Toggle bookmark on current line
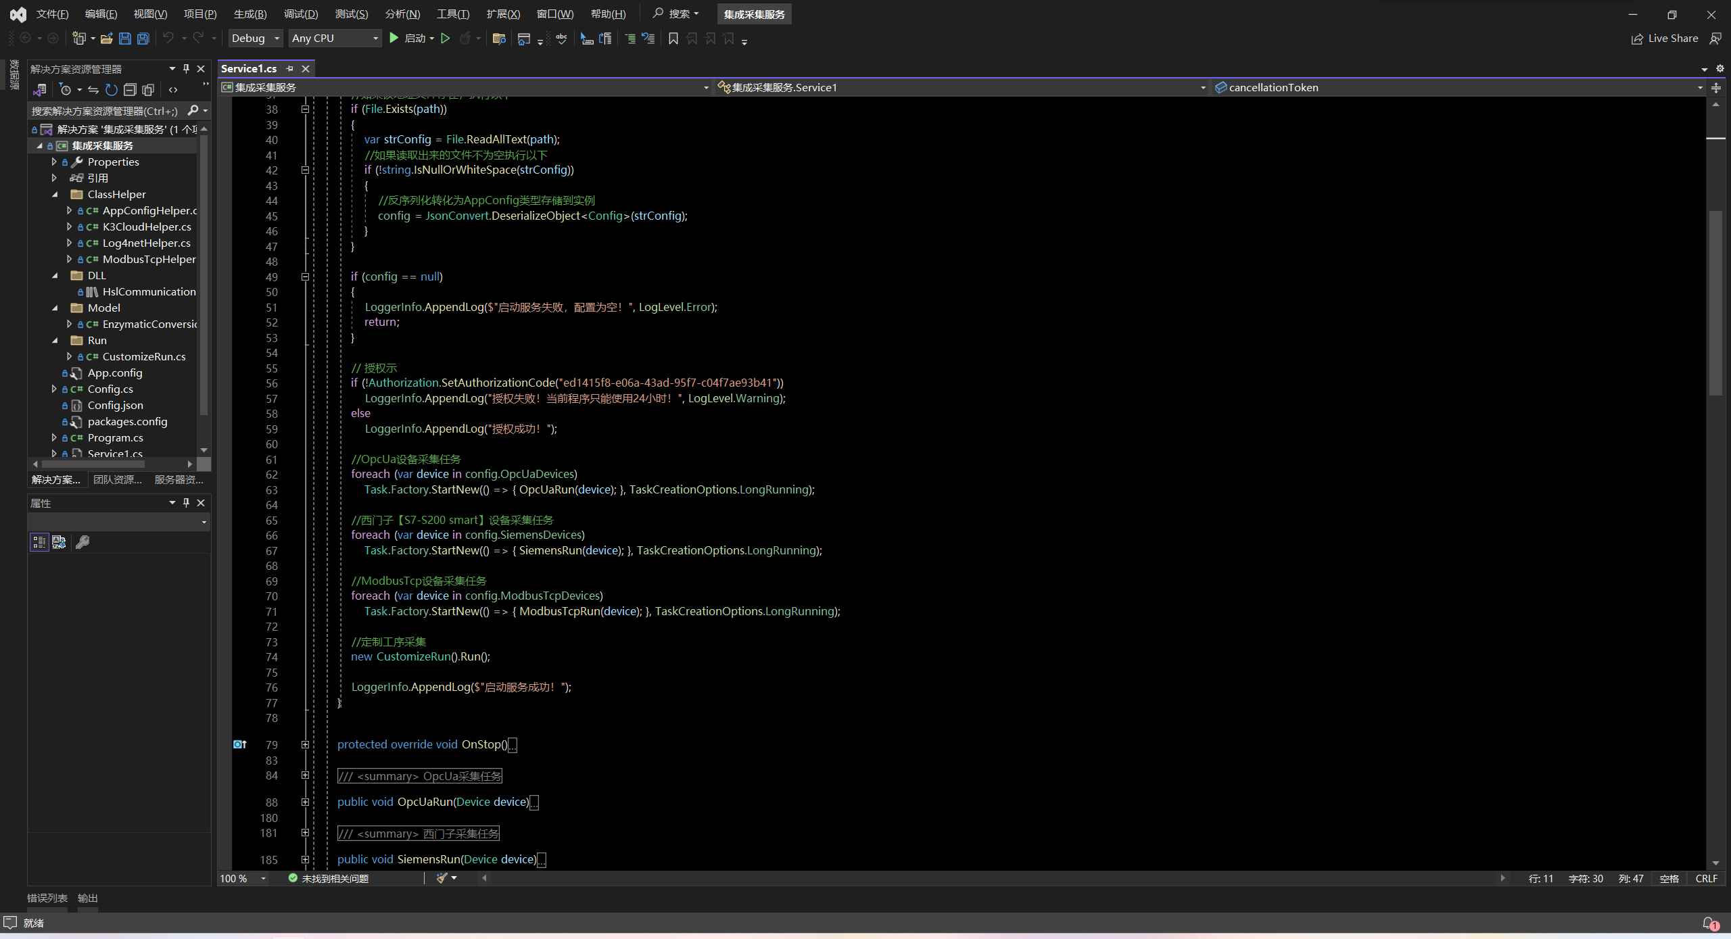 click(673, 39)
